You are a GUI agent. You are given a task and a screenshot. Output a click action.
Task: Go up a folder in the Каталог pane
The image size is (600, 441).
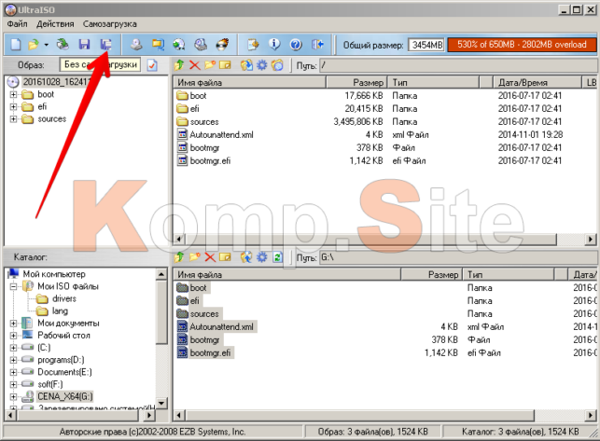179,257
